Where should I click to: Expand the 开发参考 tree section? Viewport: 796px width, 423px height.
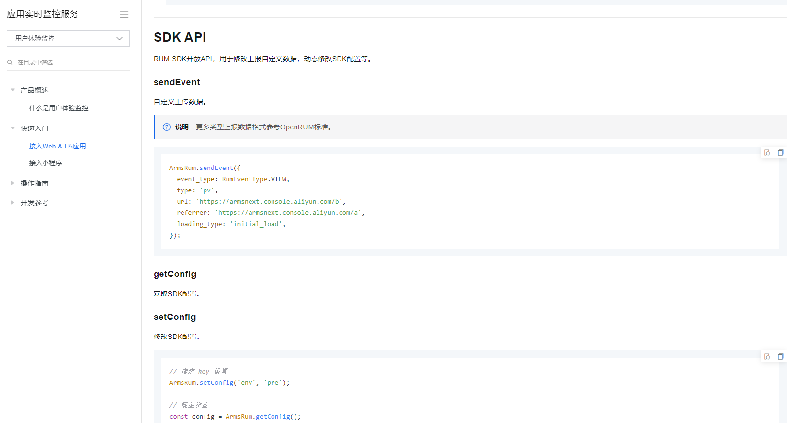point(13,203)
